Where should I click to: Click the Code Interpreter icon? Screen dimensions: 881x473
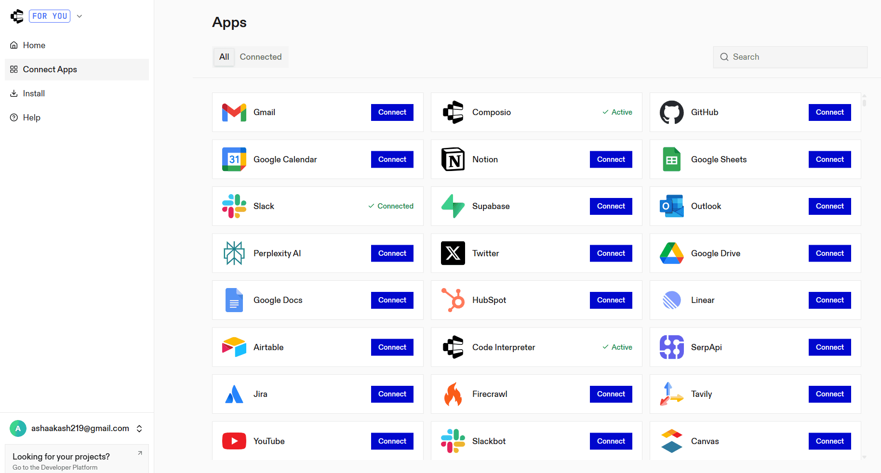pos(453,347)
